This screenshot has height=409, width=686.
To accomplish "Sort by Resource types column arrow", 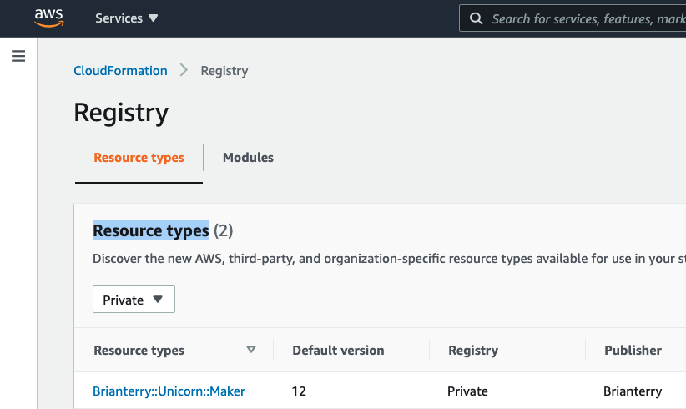I will [251, 351].
